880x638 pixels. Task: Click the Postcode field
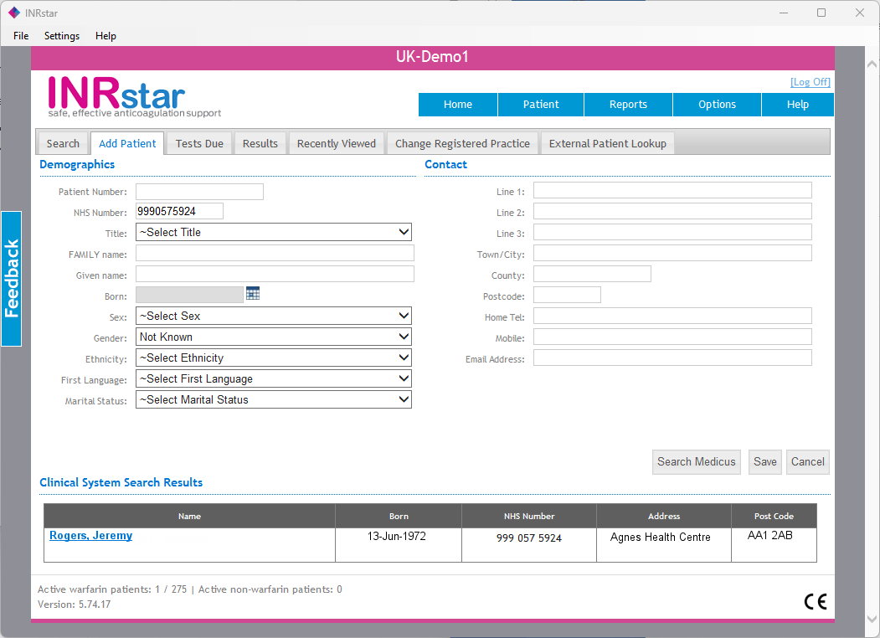567,295
